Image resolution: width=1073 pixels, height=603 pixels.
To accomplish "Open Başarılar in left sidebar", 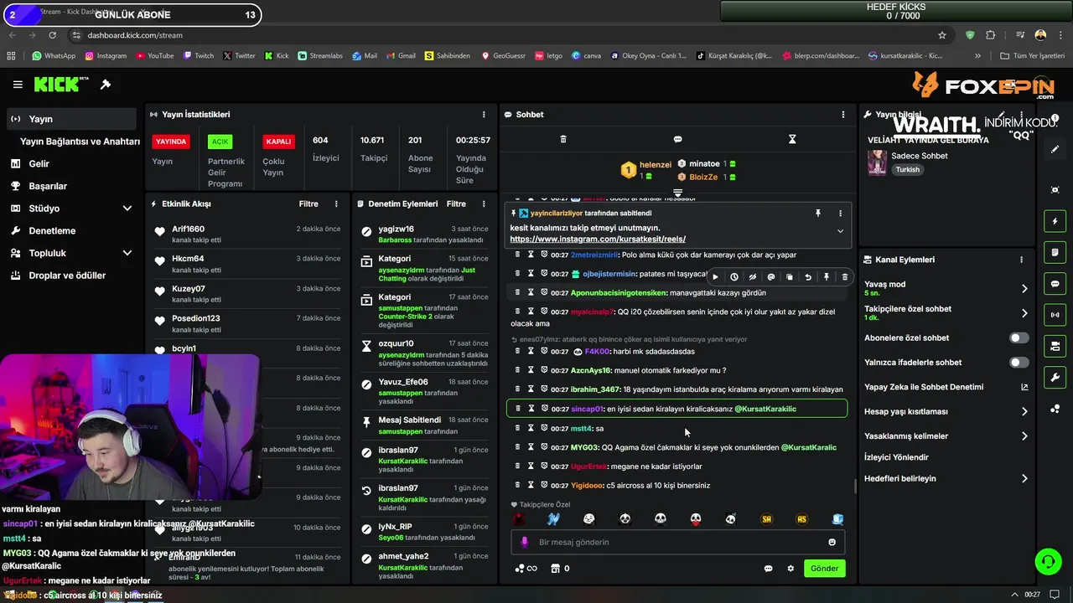I will click(x=72, y=186).
